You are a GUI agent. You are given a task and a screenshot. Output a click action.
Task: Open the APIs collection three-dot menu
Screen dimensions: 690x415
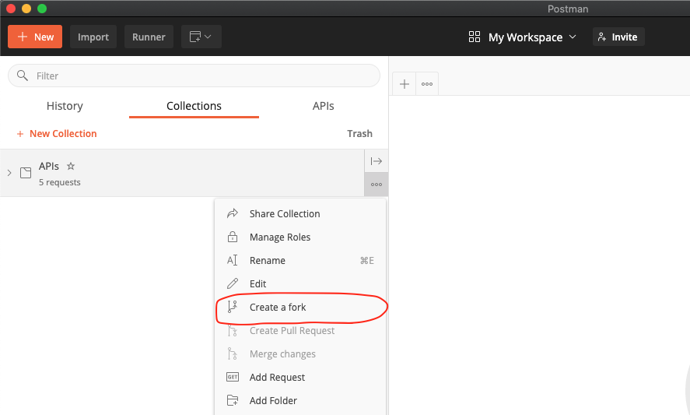pos(377,185)
